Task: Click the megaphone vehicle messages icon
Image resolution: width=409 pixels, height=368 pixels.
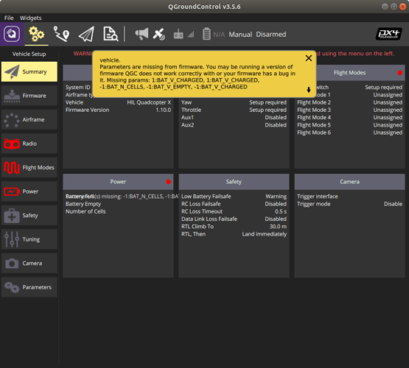Action: [141, 34]
